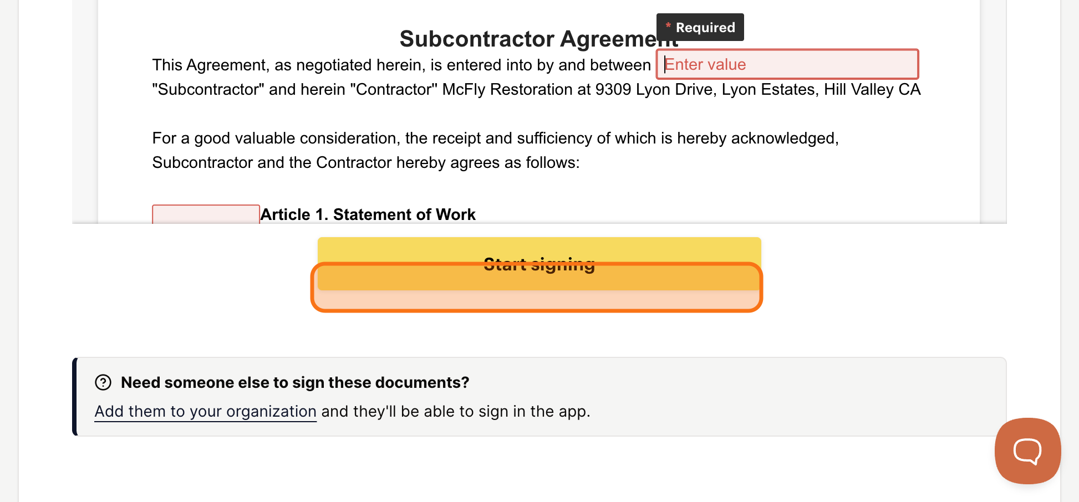The width and height of the screenshot is (1079, 502).
Task: Click the yellow Start signing button
Action: 539,264
